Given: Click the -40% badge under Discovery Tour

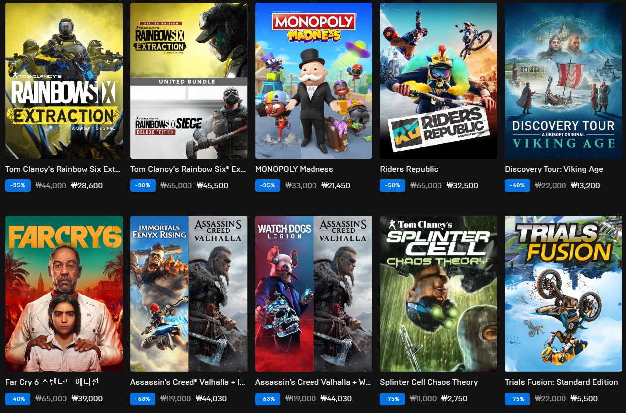Looking at the screenshot, I should [517, 186].
